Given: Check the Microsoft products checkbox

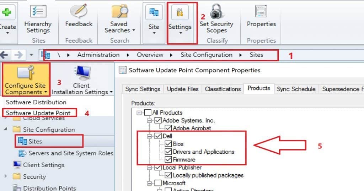Looking at the screenshot, I should coord(158,183).
